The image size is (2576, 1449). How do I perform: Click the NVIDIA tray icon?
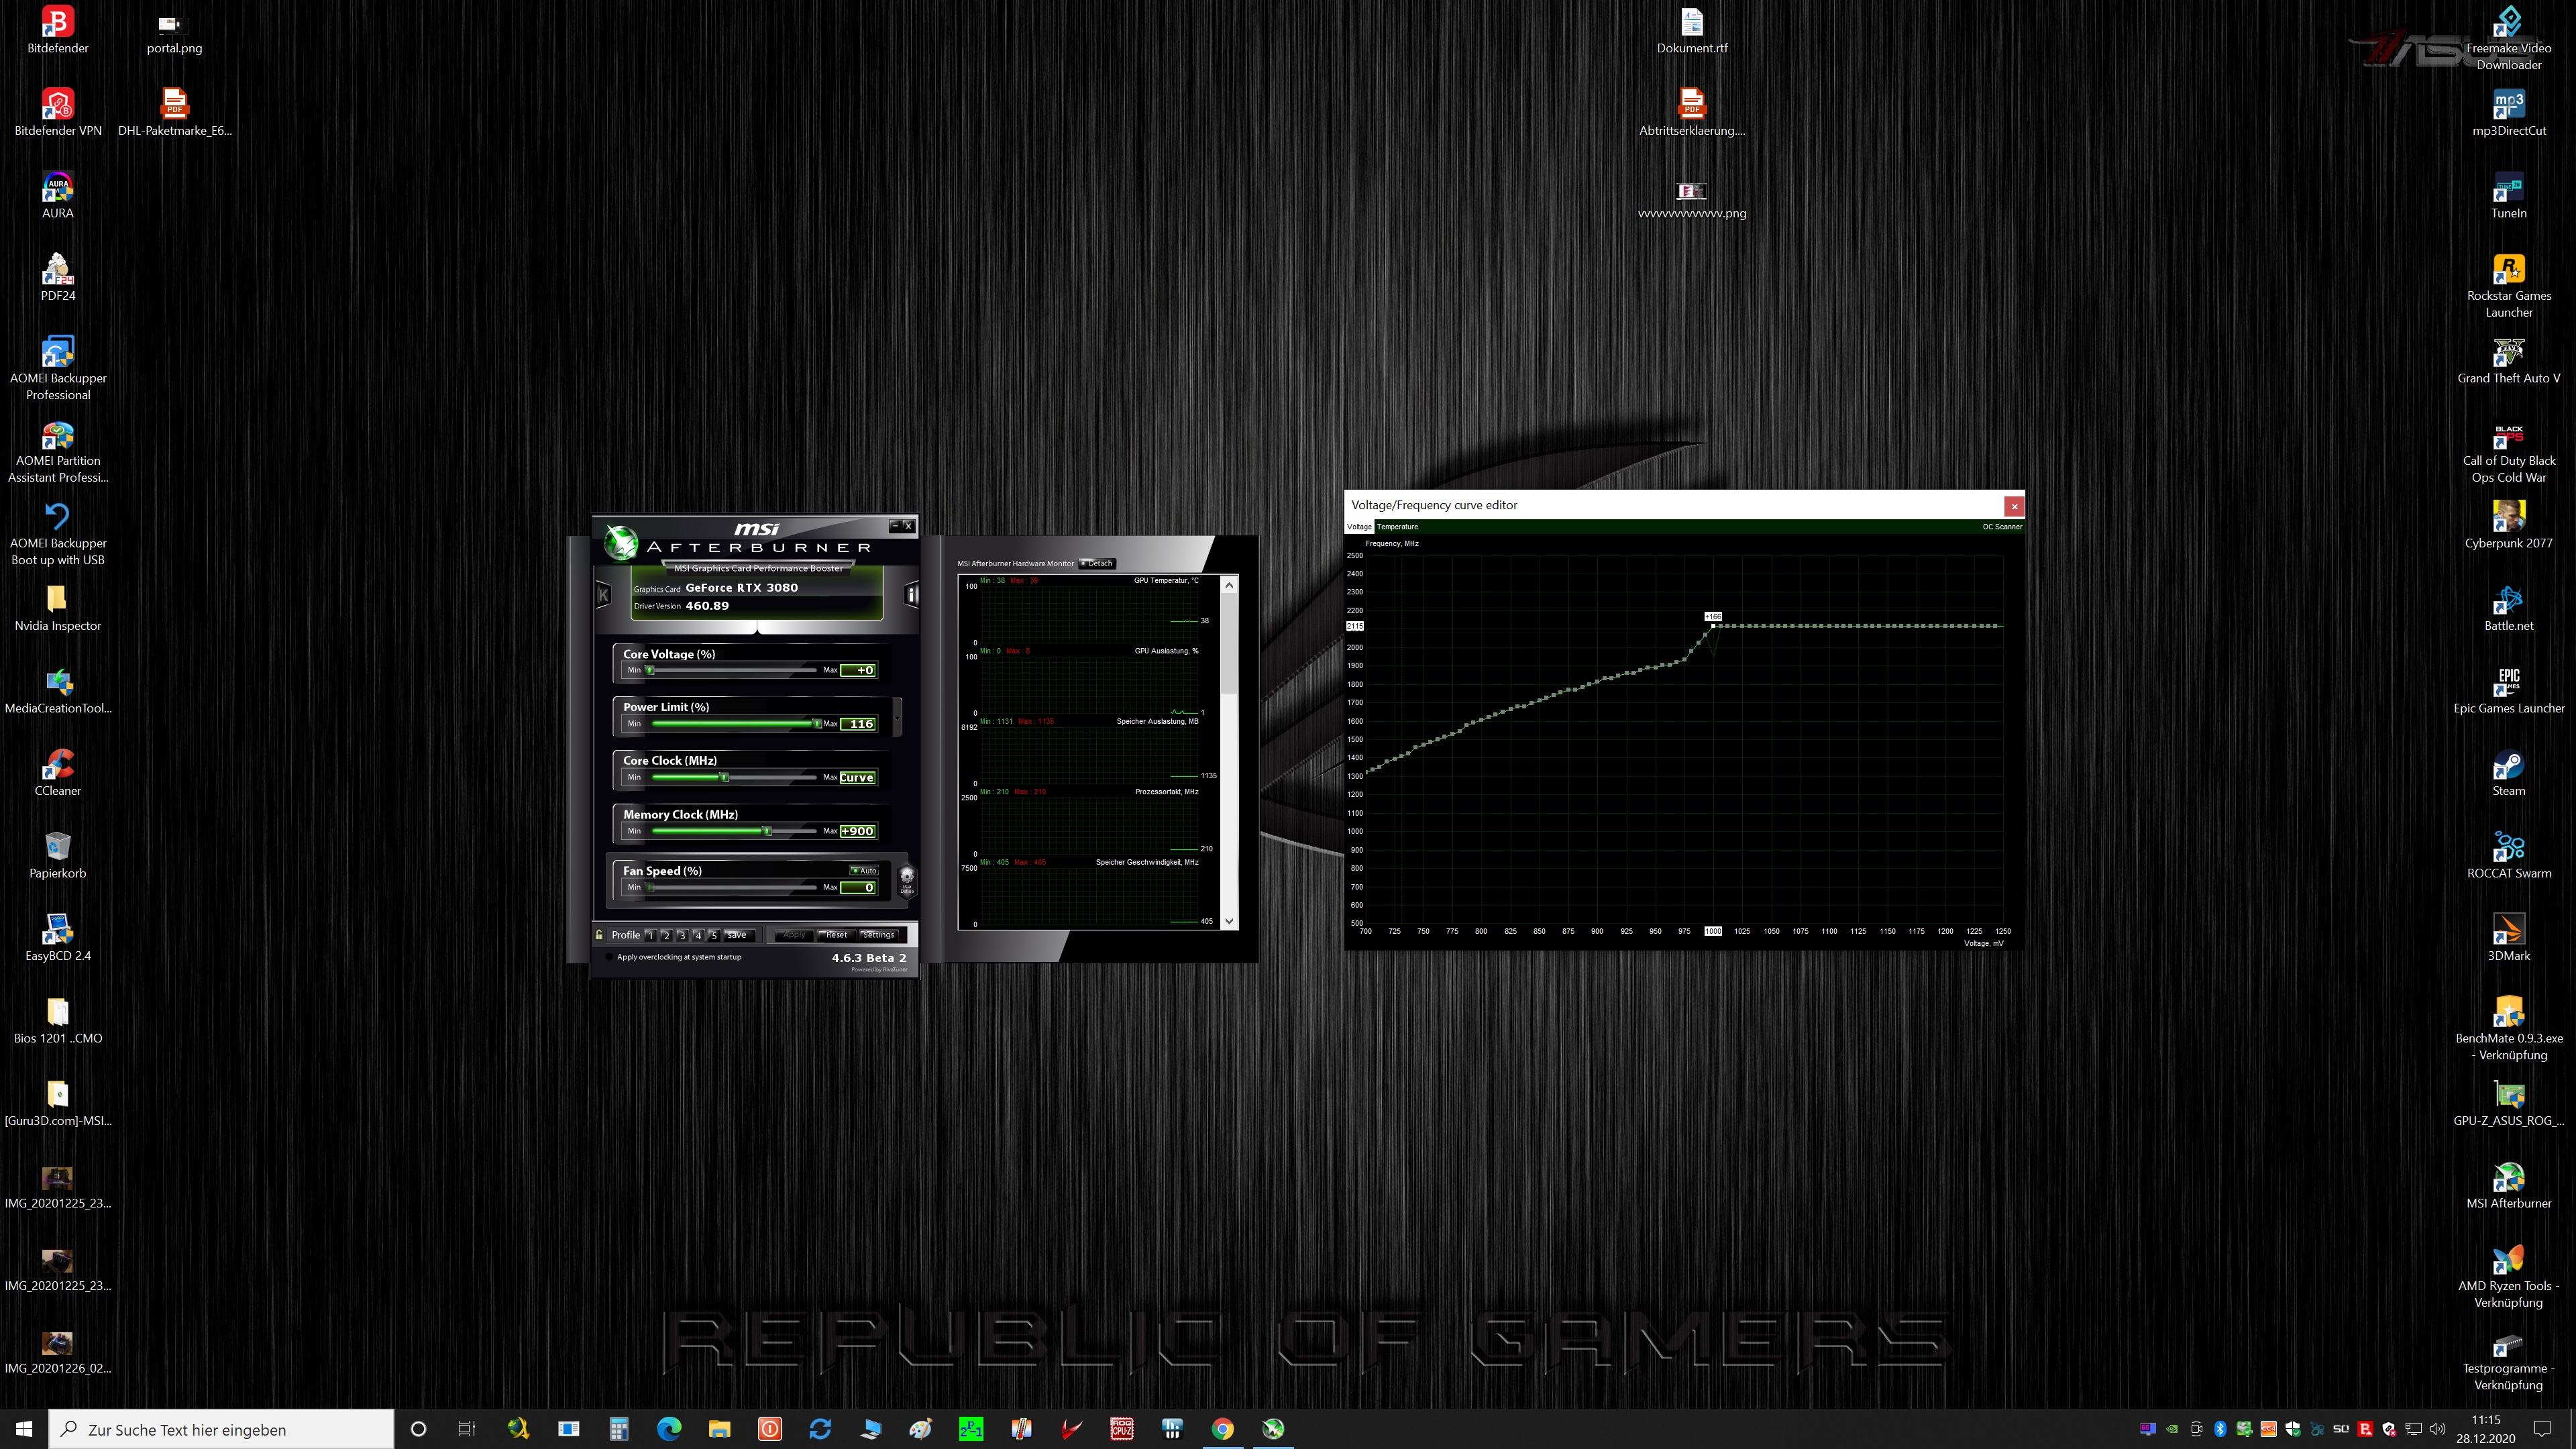(x=2171, y=1429)
